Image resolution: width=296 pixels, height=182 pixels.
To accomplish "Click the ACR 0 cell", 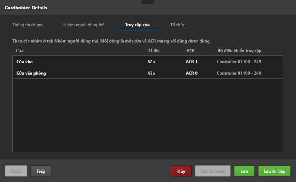I will pos(192,73).
